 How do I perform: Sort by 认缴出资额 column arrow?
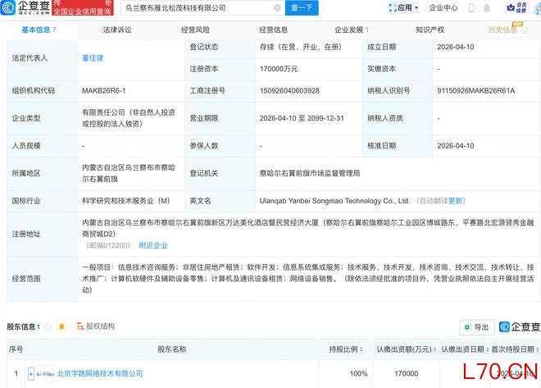coord(434,349)
